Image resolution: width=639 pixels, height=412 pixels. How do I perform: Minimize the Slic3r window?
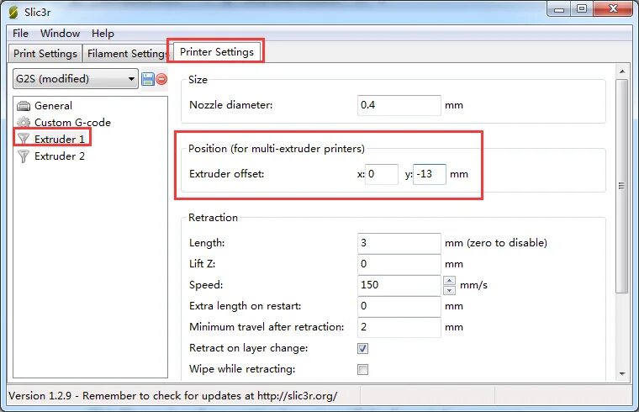559,9
